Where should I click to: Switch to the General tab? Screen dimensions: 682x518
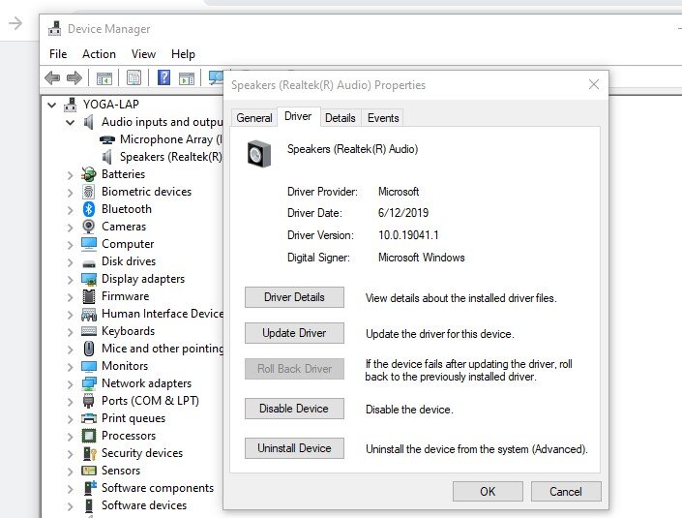pos(254,118)
